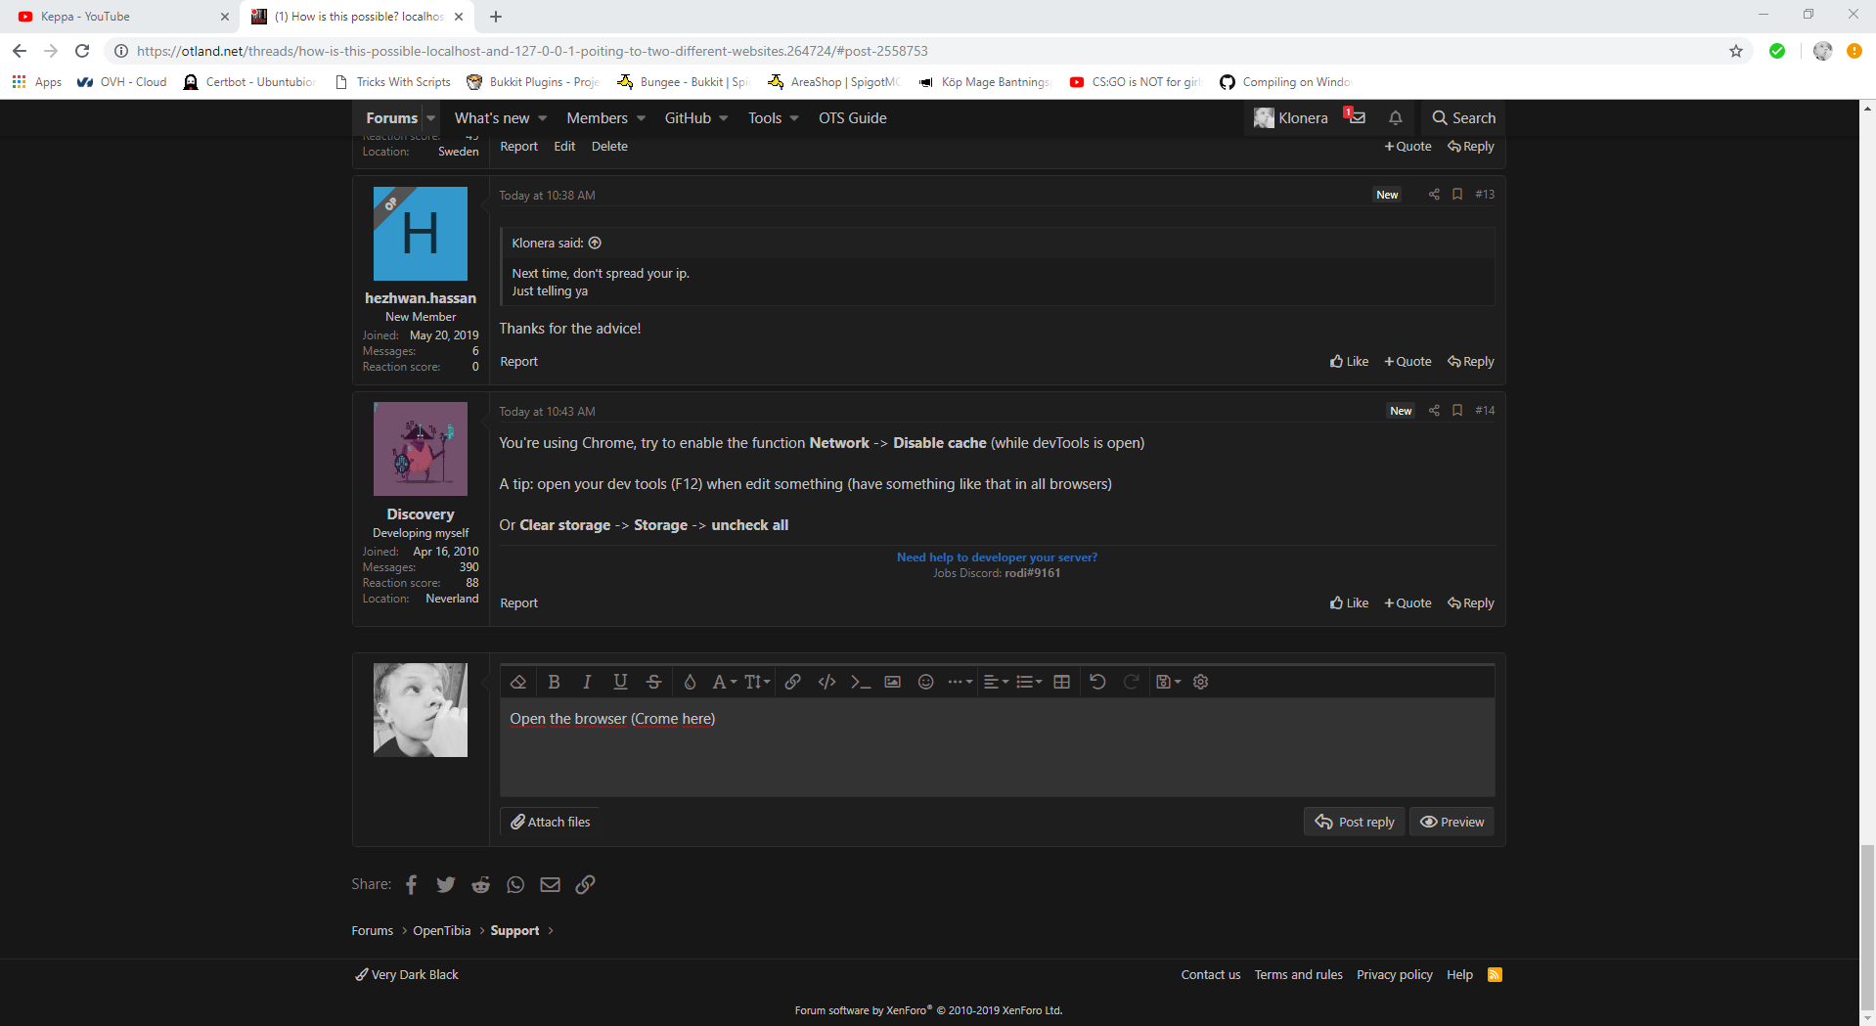Screen dimensions: 1876x1026
Task: Share post #14 with the share icon
Action: click(1434, 411)
